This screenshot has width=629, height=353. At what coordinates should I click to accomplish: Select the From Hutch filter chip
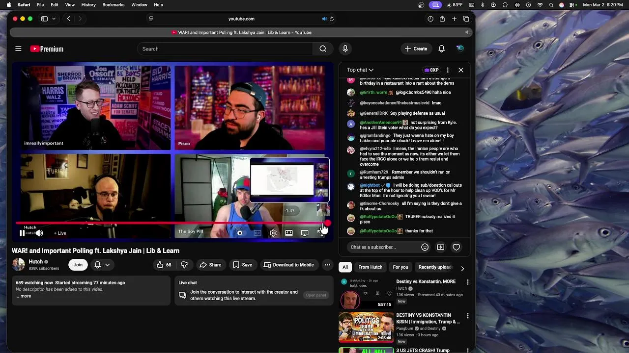coord(370,267)
